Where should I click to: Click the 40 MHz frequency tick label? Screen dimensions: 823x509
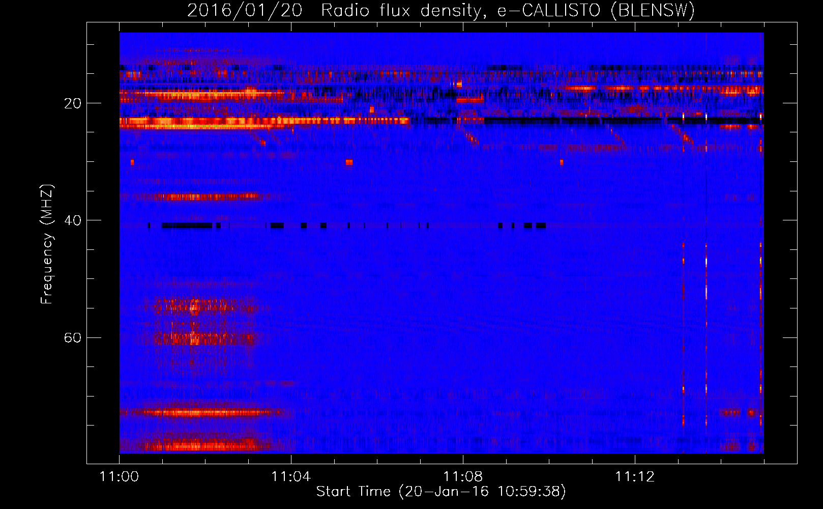point(73,220)
